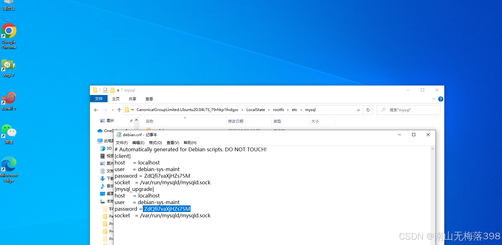Click the videos film icon in navigation pane
The height and width of the screenshot is (245, 502).
click(x=103, y=156)
